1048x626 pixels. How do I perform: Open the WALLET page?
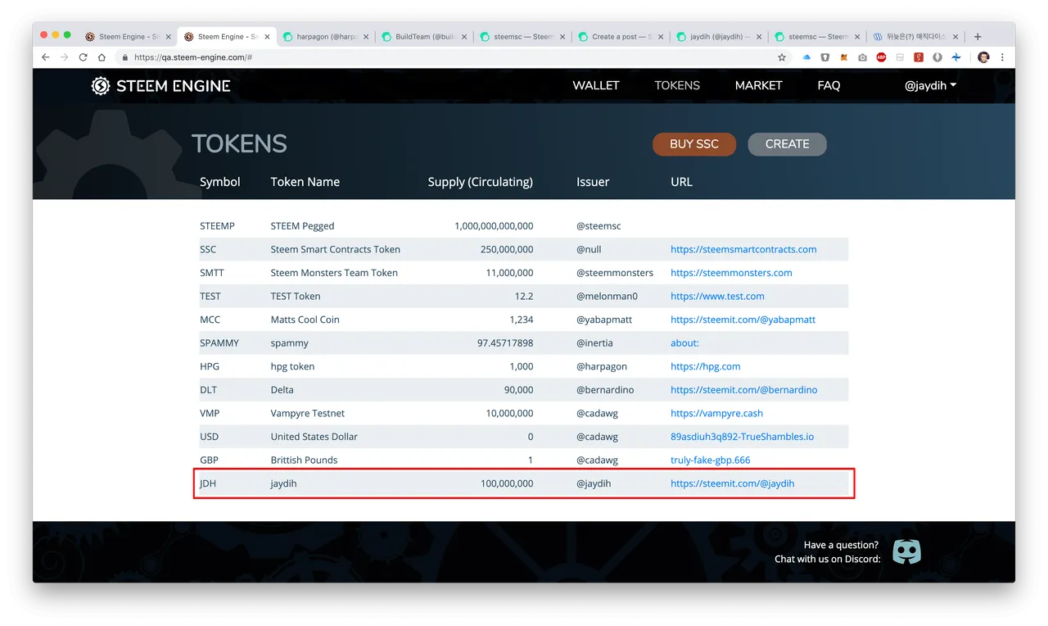pyautogui.click(x=596, y=85)
